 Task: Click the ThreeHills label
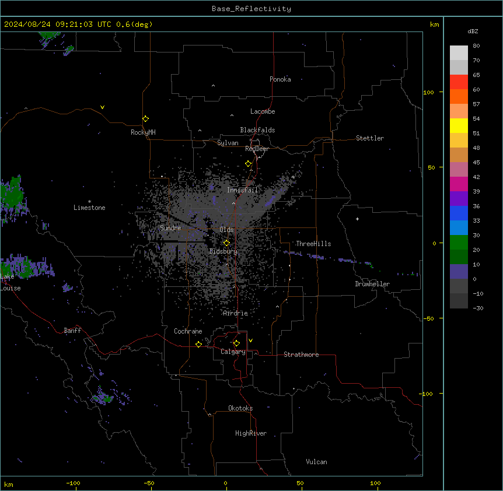point(313,244)
